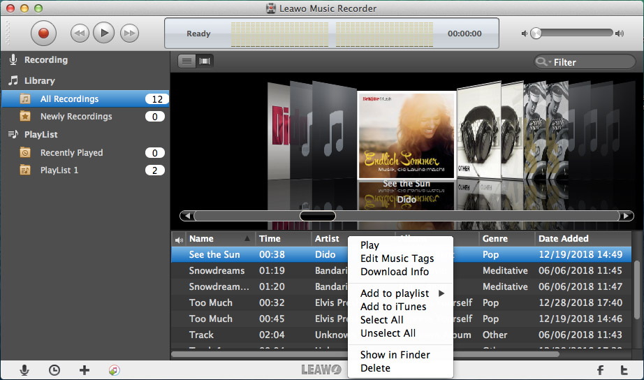Sort by the Artist column header

(330, 239)
